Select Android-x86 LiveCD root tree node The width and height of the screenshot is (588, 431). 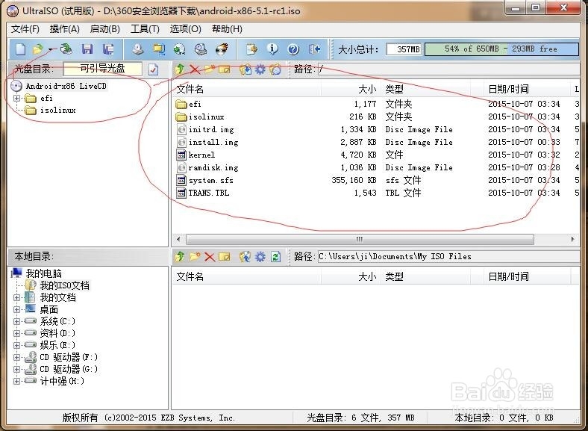(x=66, y=86)
